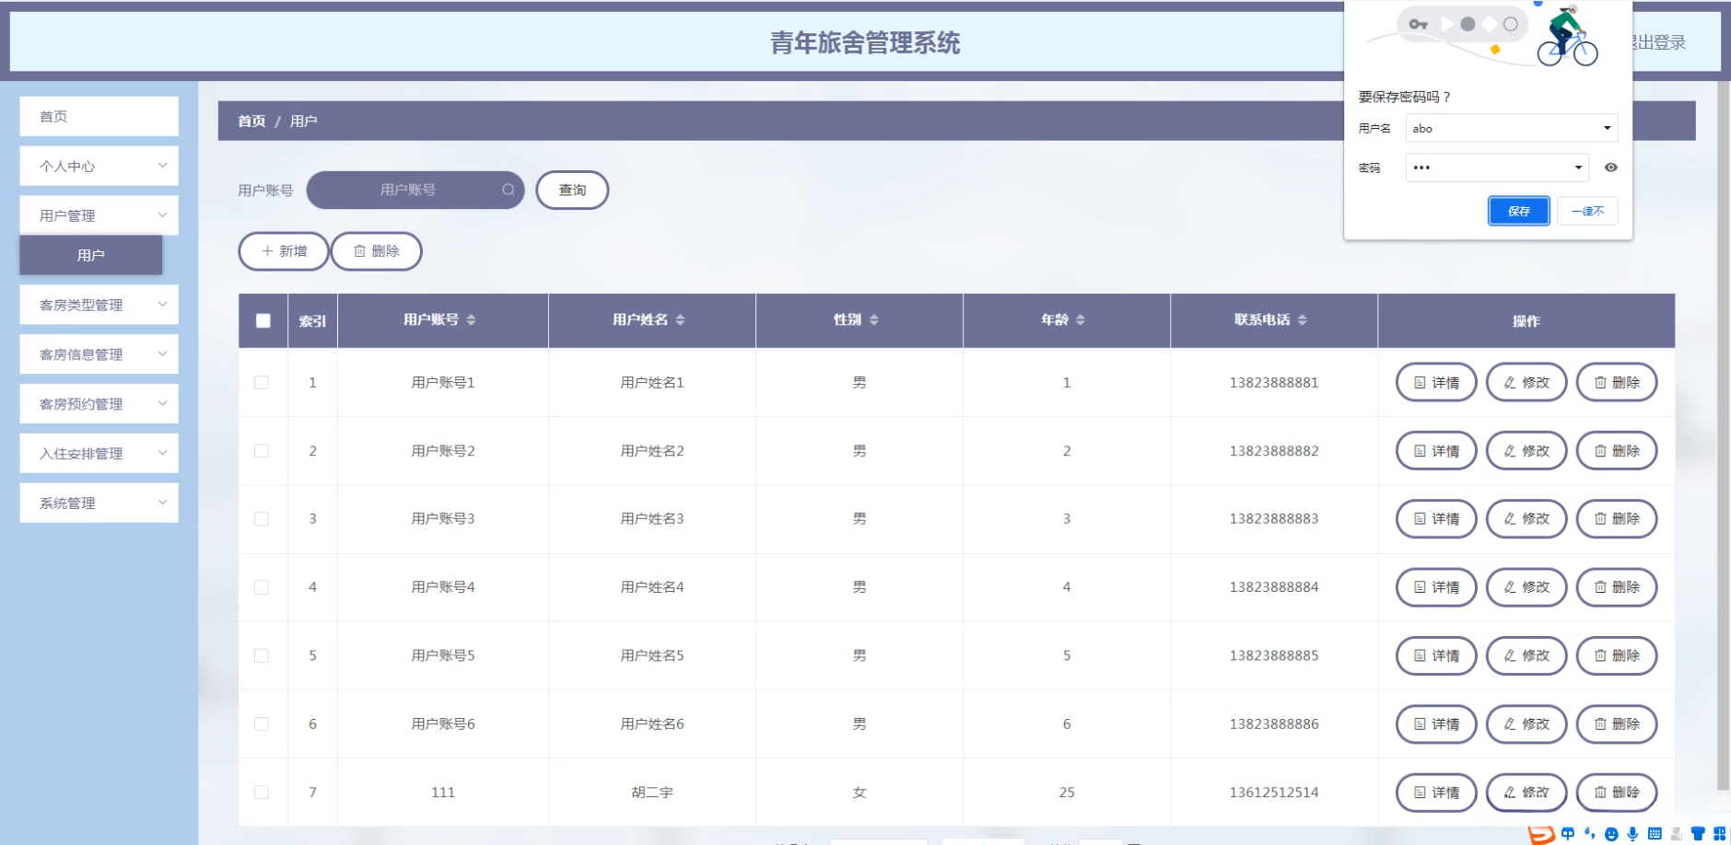Open the Sogou toolbox grid icon
The height and width of the screenshot is (845, 1731).
1720,834
